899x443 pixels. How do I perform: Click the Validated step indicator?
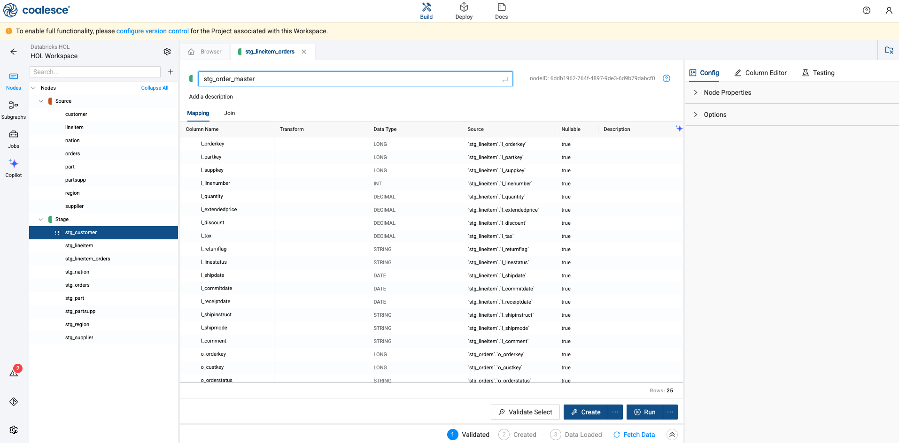(468, 435)
